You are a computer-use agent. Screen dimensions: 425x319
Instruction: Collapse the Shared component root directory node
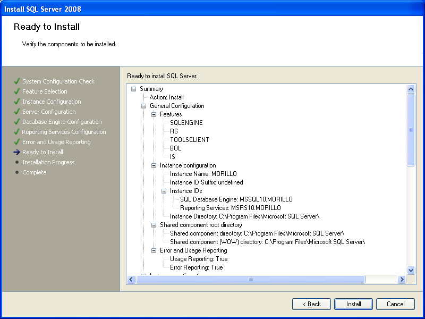(x=154, y=225)
